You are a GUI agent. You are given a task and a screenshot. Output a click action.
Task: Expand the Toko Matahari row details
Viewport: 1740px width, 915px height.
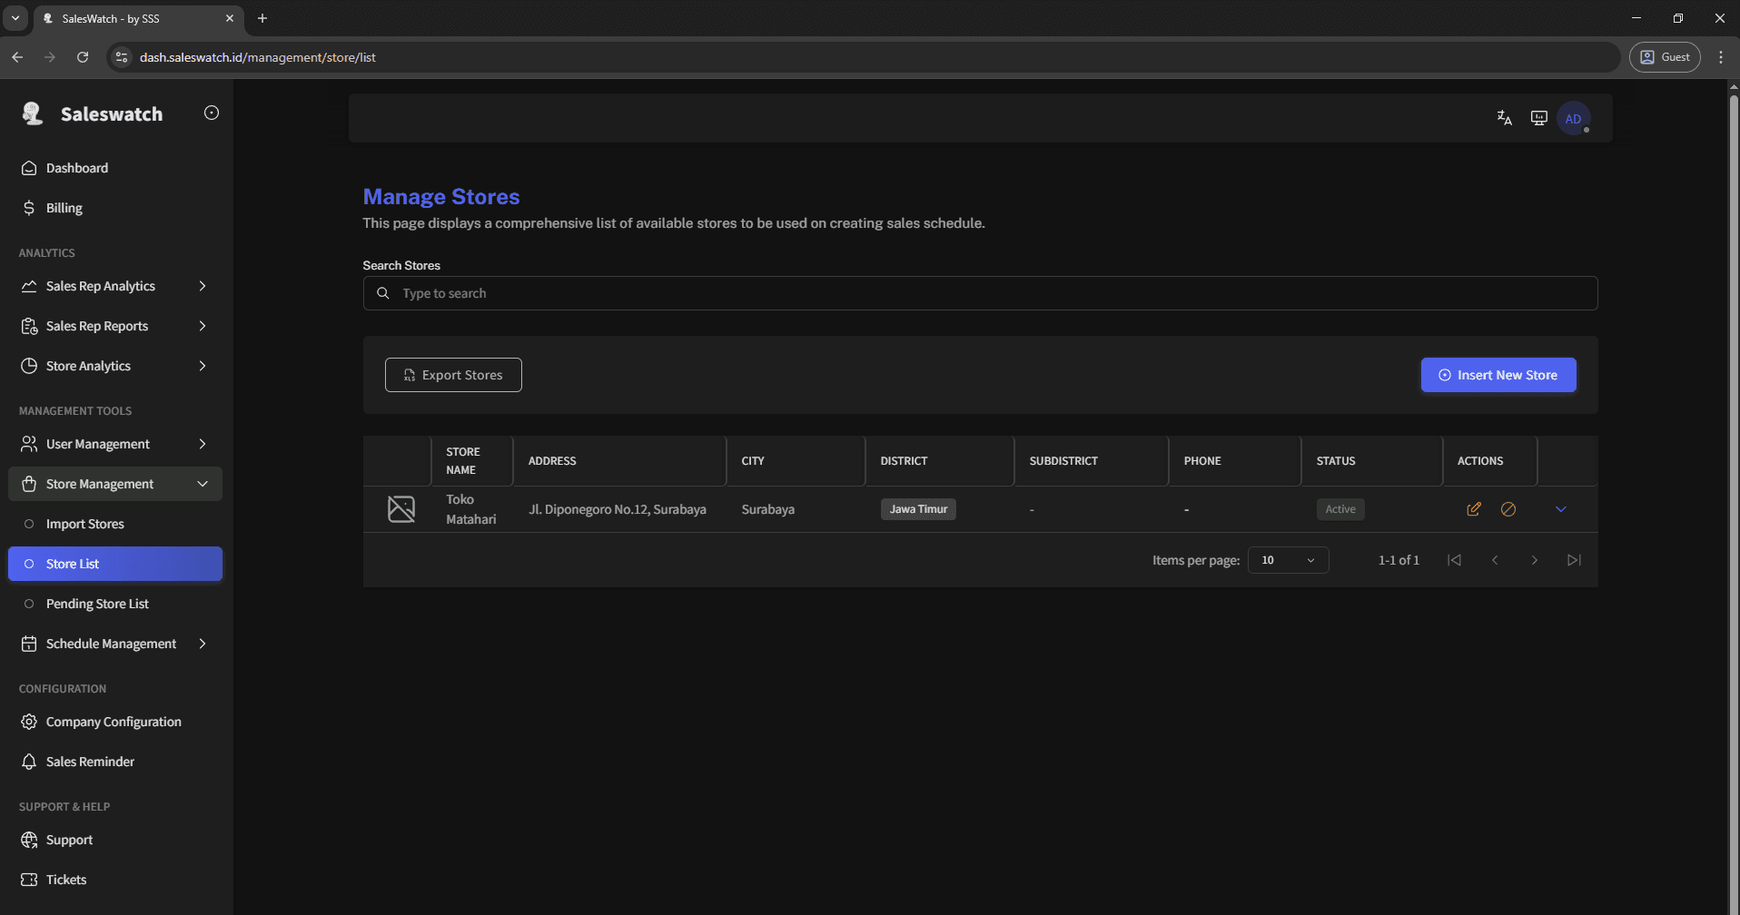pos(1560,509)
